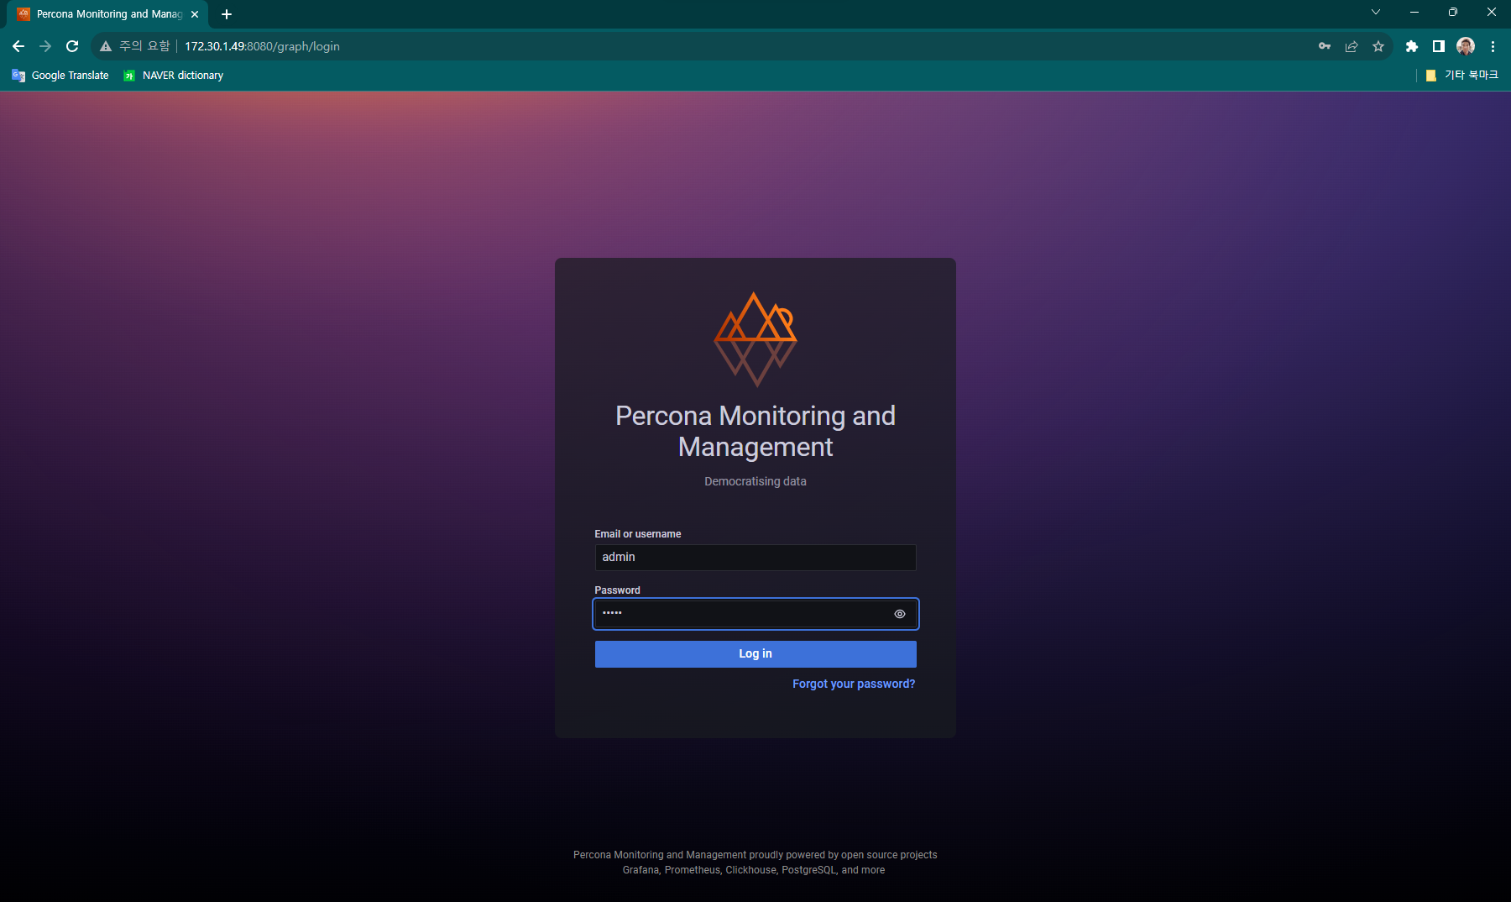The width and height of the screenshot is (1511, 902).
Task: Go back with the browser back arrow
Action: coord(18,46)
